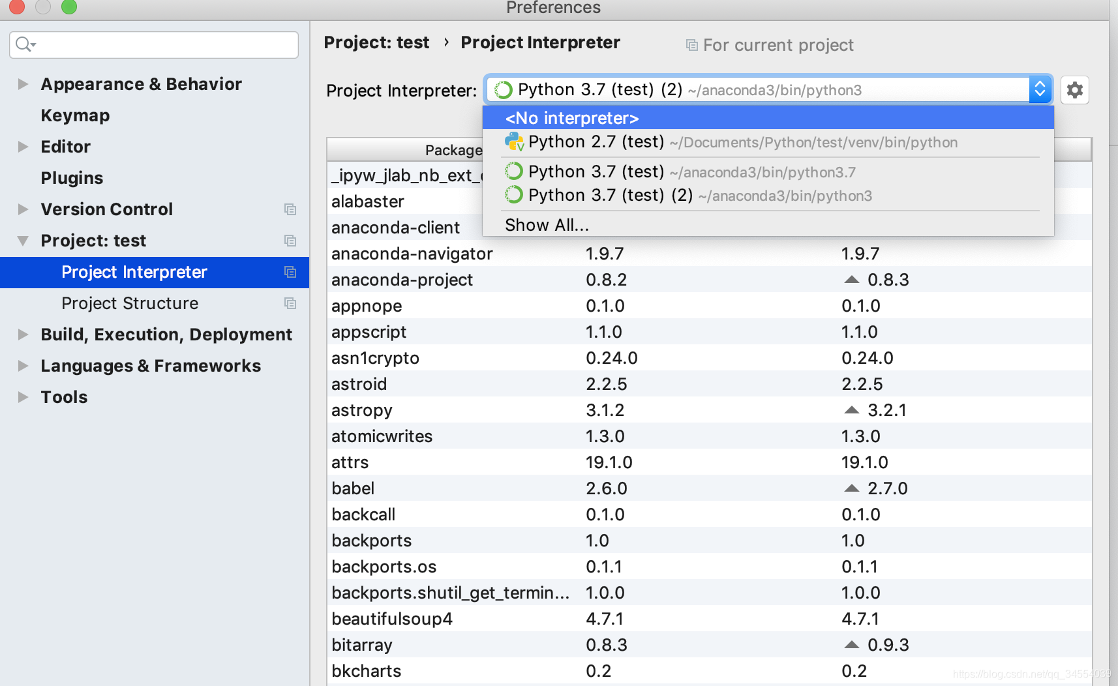Click conda icon of Python 3.7 (test) (2) entry
This screenshot has width=1118, height=686.
tap(514, 195)
